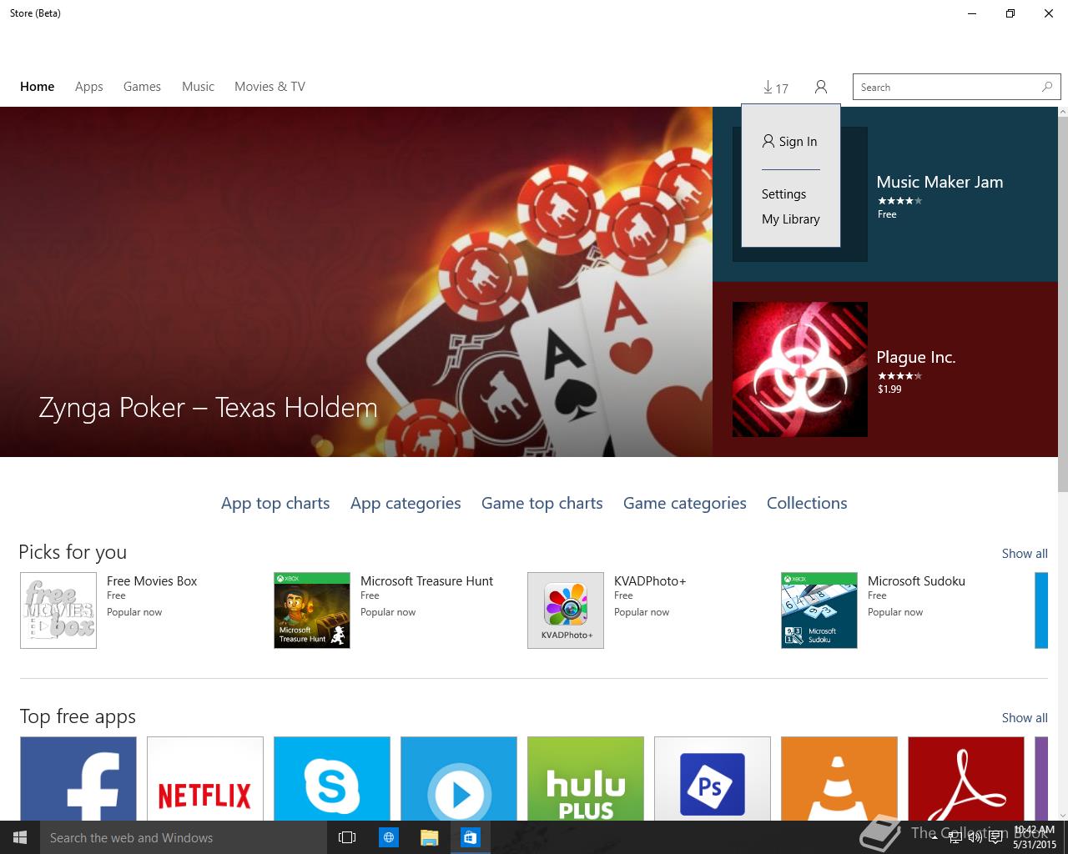Click the Microsoft Sudoku icon
1068x854 pixels.
[x=819, y=610]
